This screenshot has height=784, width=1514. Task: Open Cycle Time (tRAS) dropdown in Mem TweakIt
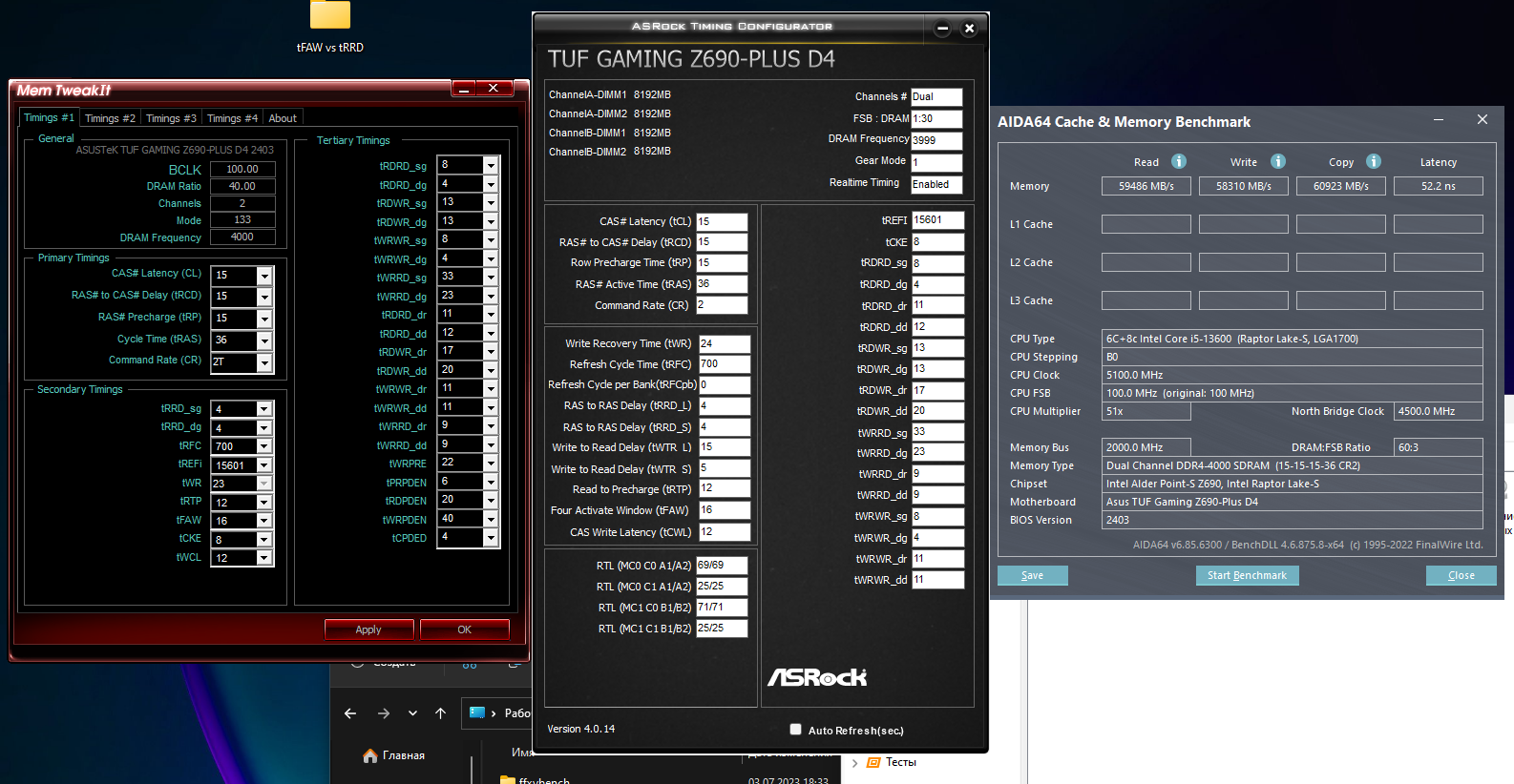click(264, 340)
